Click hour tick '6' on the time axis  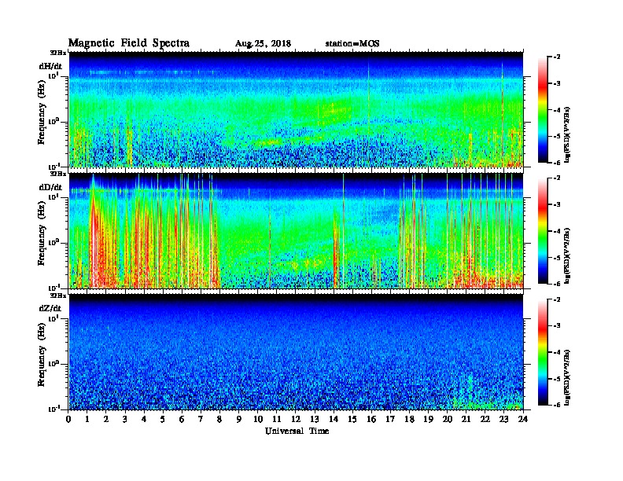point(182,419)
